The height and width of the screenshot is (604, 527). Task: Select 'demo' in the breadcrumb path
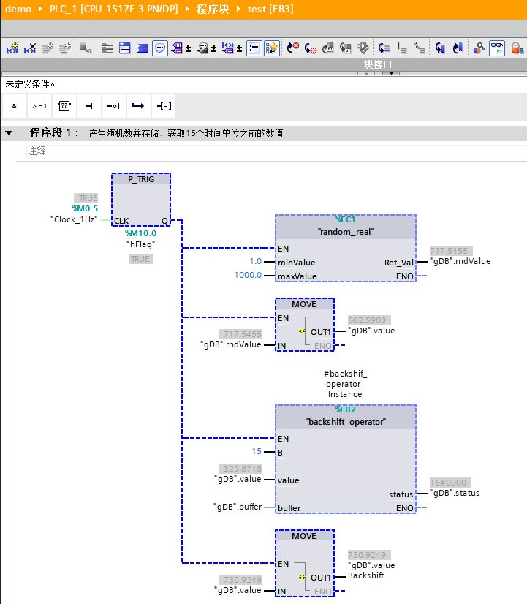18,9
